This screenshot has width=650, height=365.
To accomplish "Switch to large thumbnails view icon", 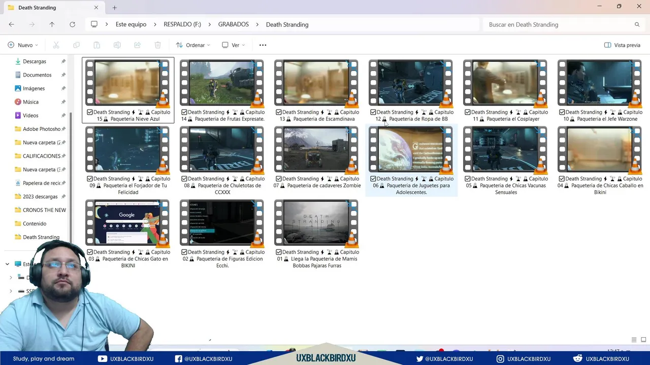I will tap(643, 340).
